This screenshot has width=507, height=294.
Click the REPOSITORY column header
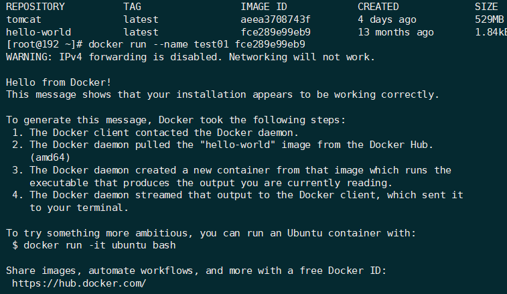[35, 7]
